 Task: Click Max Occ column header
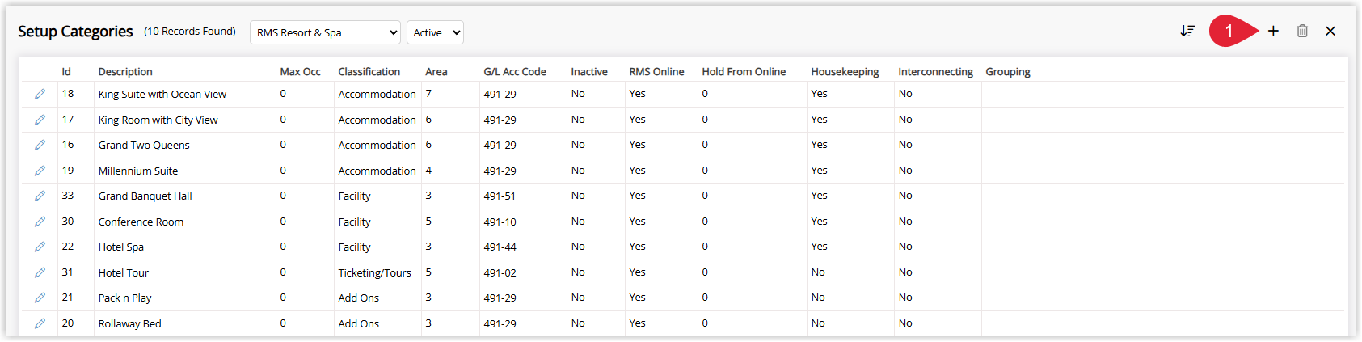click(300, 72)
